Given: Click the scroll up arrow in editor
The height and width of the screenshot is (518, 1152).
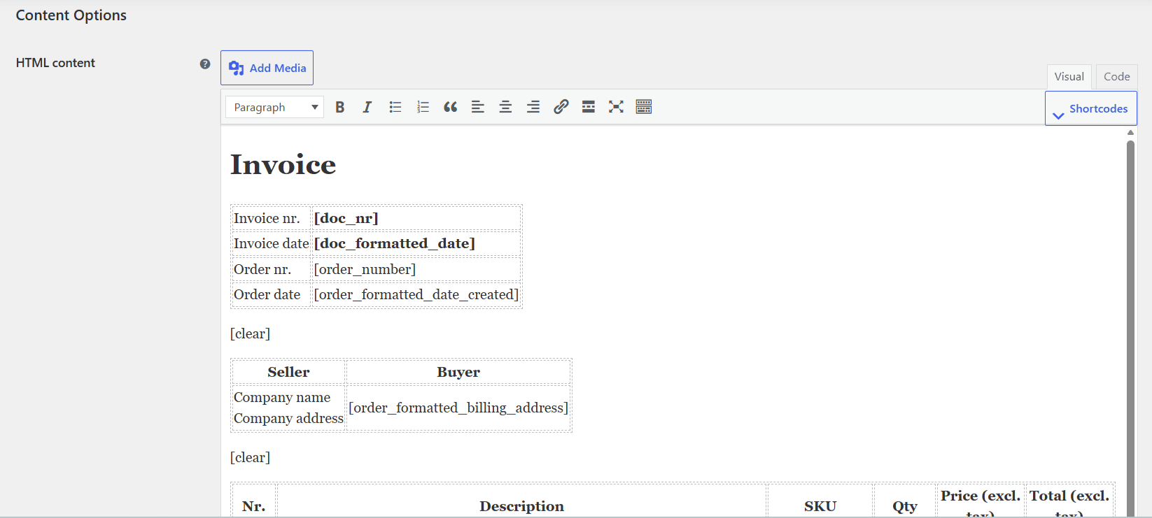Looking at the screenshot, I should (x=1130, y=132).
